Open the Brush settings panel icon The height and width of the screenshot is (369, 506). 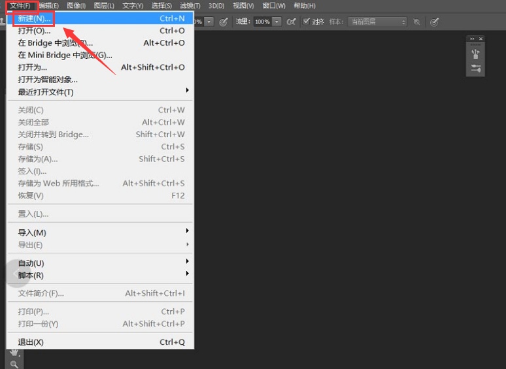click(x=475, y=69)
